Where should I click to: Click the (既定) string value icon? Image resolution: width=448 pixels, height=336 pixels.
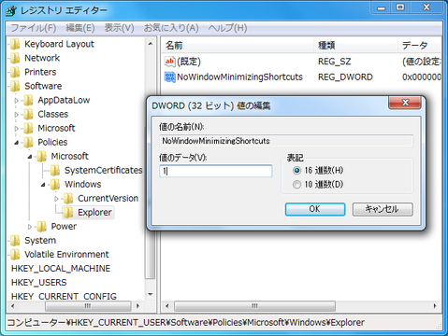169,62
